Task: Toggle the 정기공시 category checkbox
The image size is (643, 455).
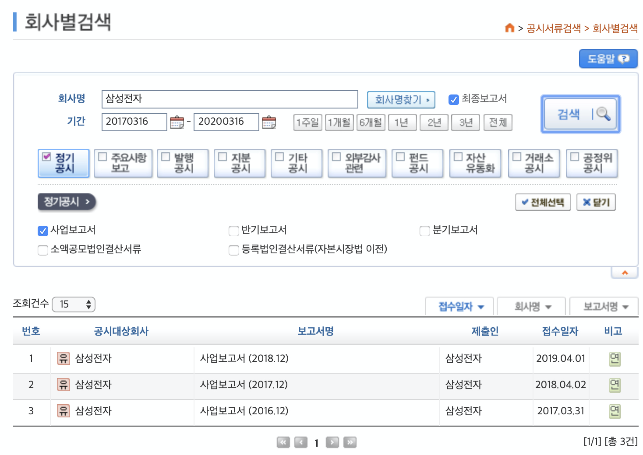Action: click(x=47, y=156)
